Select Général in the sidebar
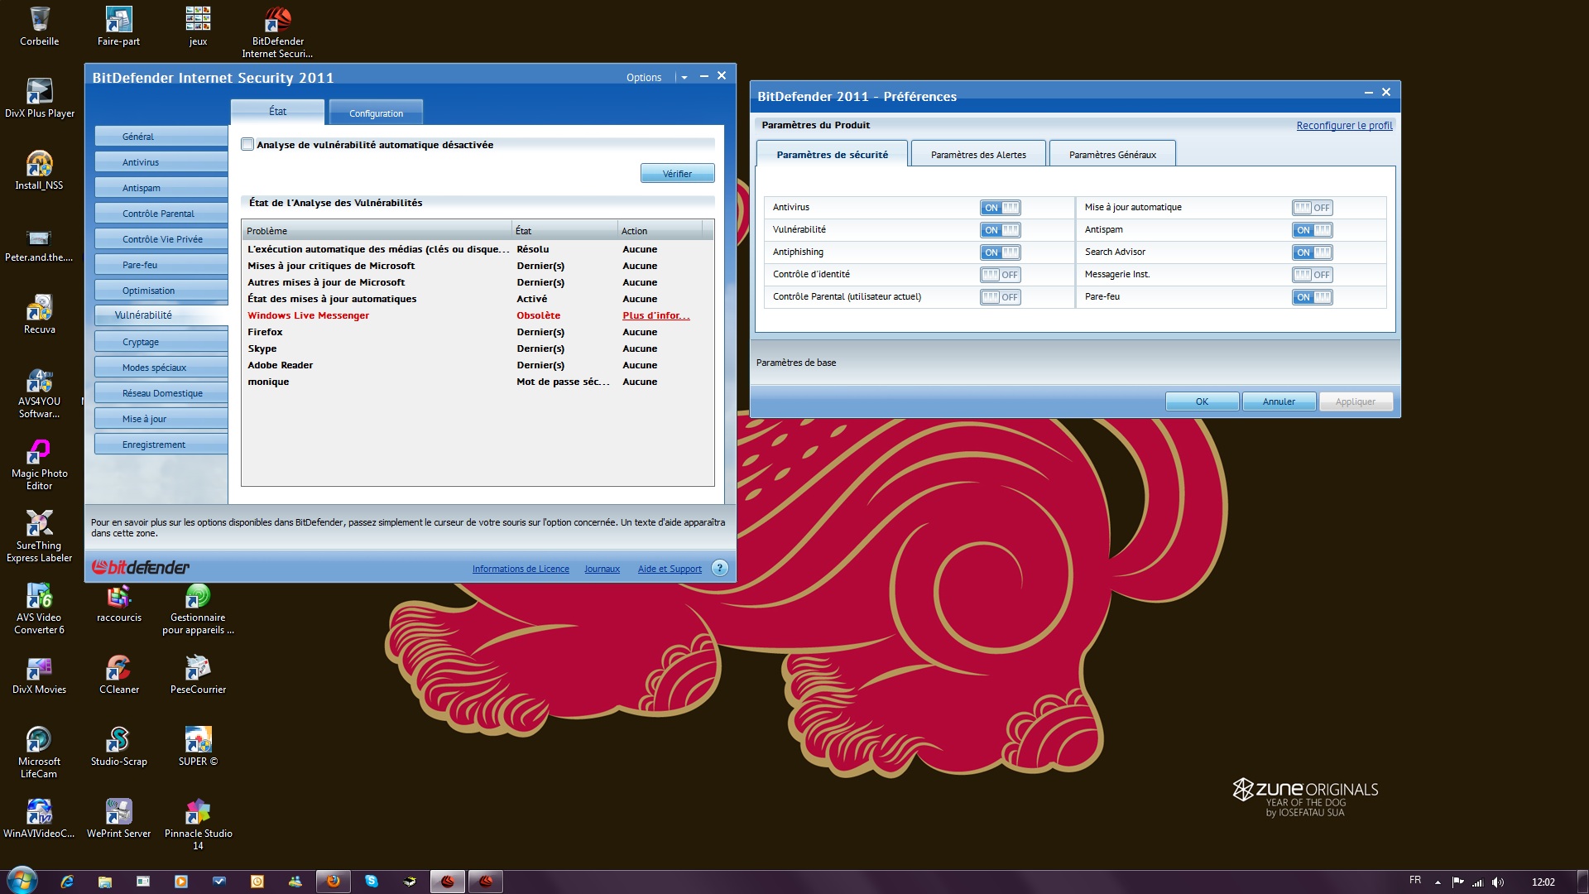 pos(161,137)
